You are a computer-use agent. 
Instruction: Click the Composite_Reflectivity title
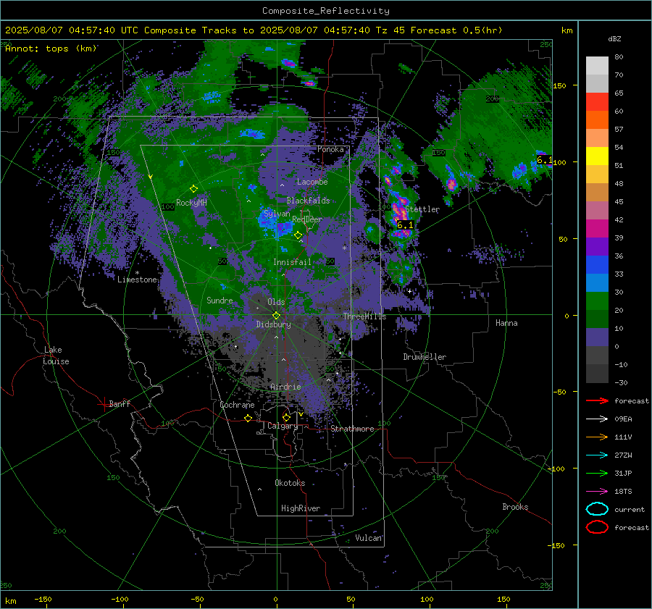click(326, 11)
